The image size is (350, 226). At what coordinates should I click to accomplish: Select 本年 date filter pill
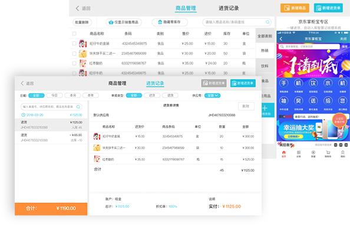pos(91,96)
